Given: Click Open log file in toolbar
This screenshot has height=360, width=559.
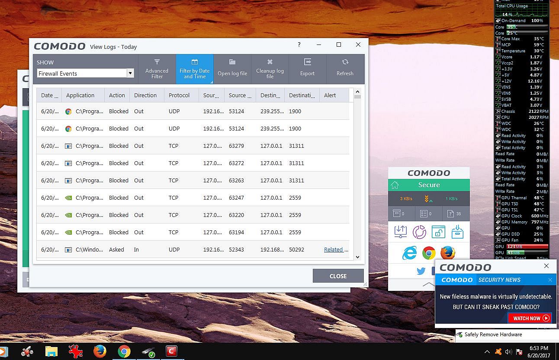Looking at the screenshot, I should (232, 69).
